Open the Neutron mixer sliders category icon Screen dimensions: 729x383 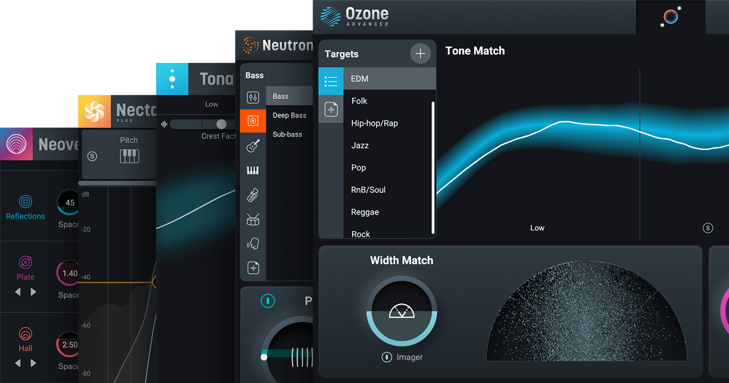pyautogui.click(x=253, y=97)
